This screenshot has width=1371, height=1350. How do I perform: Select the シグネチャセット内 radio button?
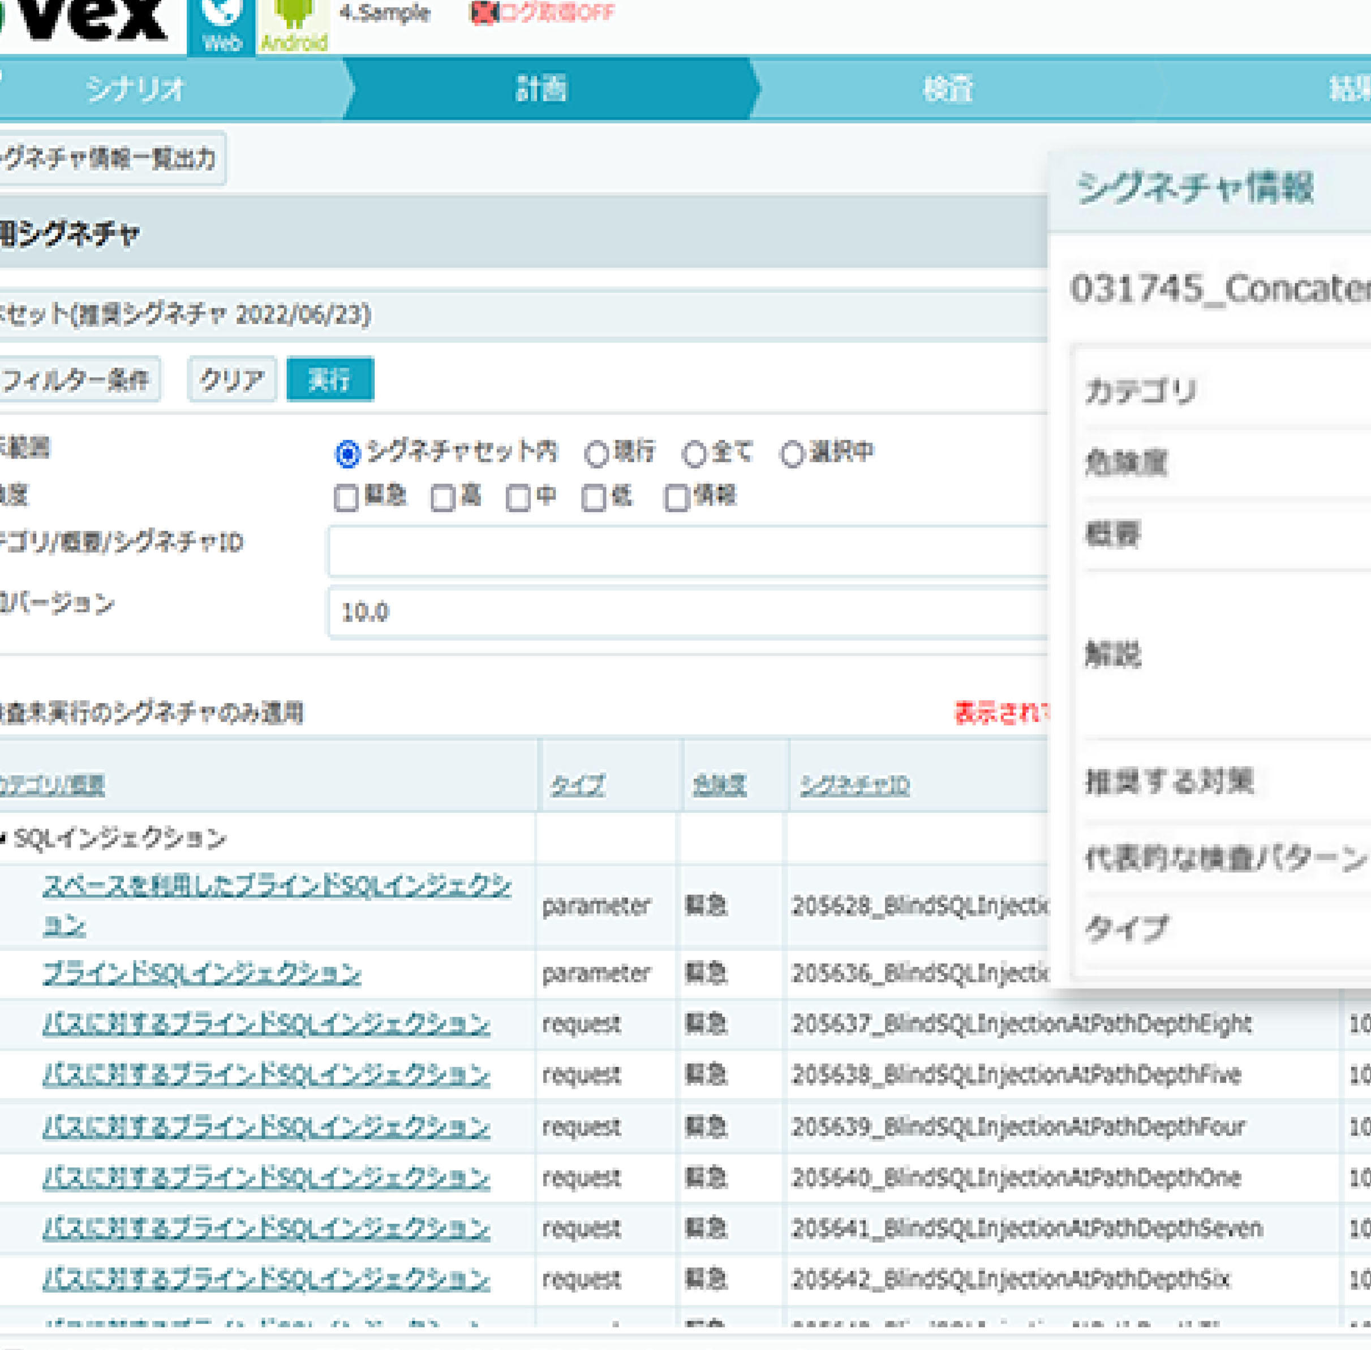(x=347, y=454)
